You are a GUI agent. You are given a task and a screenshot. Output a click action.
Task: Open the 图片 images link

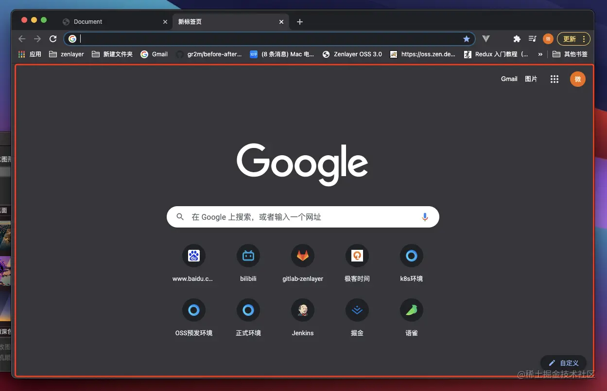coord(531,79)
